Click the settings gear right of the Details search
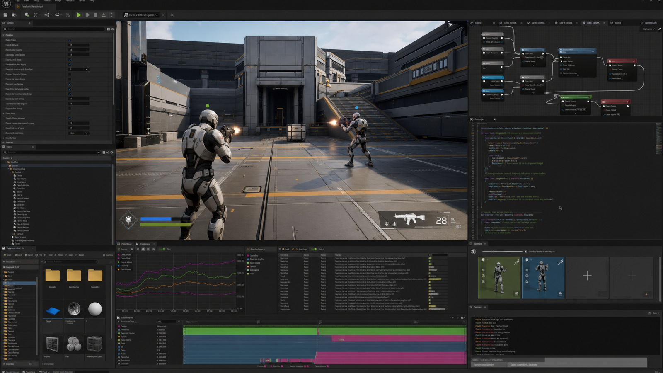The width and height of the screenshot is (663, 373). click(112, 29)
